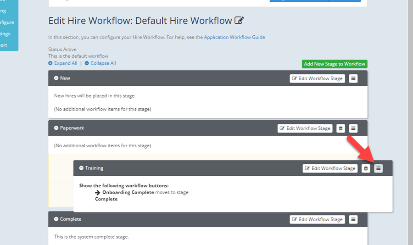
Task: Click Edit Workflow Stage for Complete stage
Action: pos(318,219)
